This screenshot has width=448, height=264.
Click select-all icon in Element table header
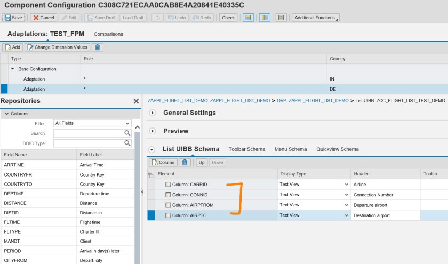tap(150, 174)
